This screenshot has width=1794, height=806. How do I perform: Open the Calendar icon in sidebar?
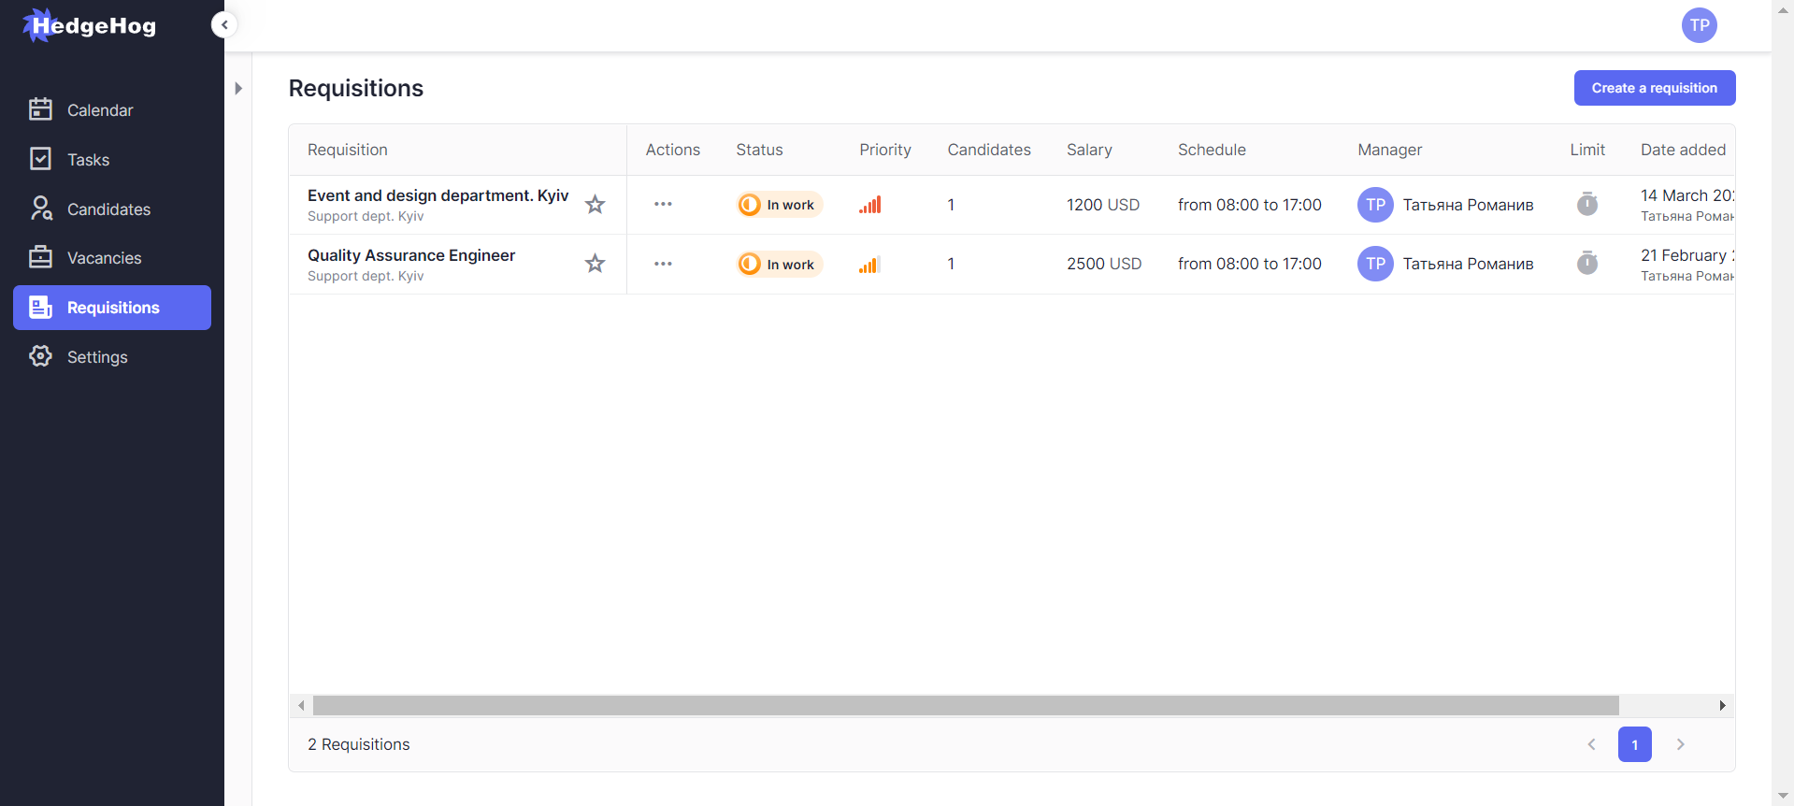[x=40, y=109]
